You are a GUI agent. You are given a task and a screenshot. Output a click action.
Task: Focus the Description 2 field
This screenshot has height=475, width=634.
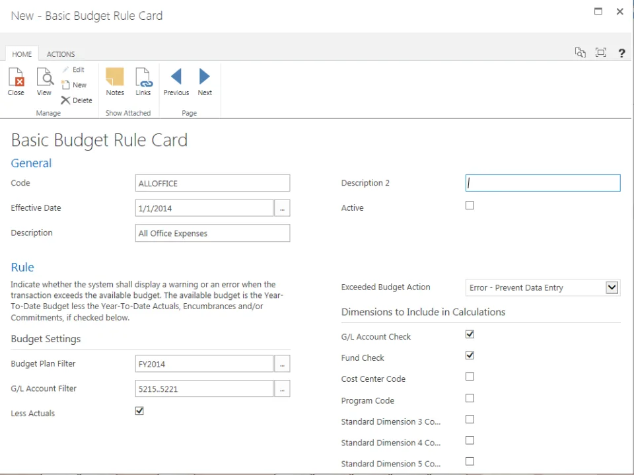pyautogui.click(x=543, y=183)
